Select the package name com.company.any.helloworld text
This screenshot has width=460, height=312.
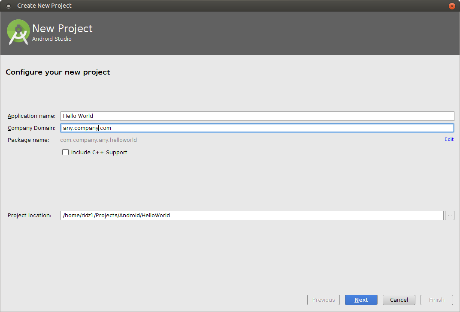coord(99,140)
